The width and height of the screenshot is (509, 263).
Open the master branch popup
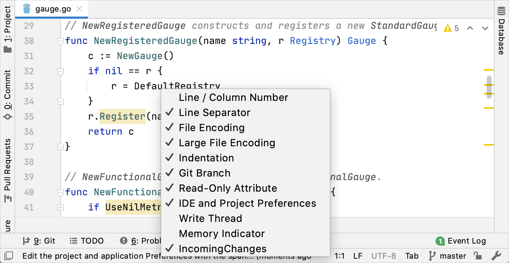[x=447, y=256]
